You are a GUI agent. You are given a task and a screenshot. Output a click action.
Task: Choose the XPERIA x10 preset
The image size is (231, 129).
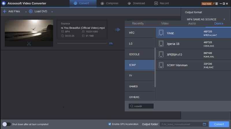tap(193, 54)
